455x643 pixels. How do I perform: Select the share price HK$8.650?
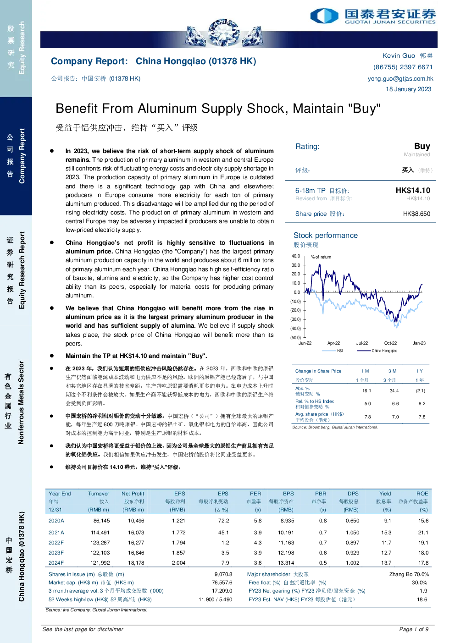416,214
